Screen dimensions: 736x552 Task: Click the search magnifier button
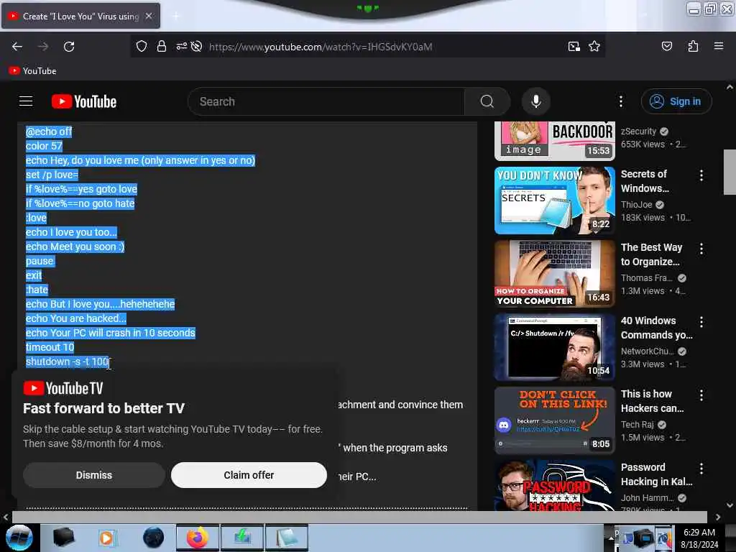pos(487,101)
